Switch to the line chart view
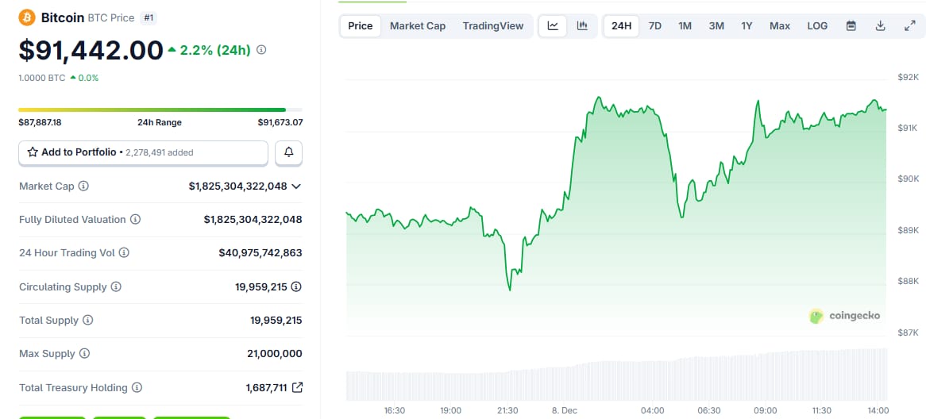The width and height of the screenshot is (926, 419). [553, 26]
